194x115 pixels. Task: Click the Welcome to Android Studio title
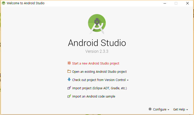pyautogui.click(x=25, y=3)
